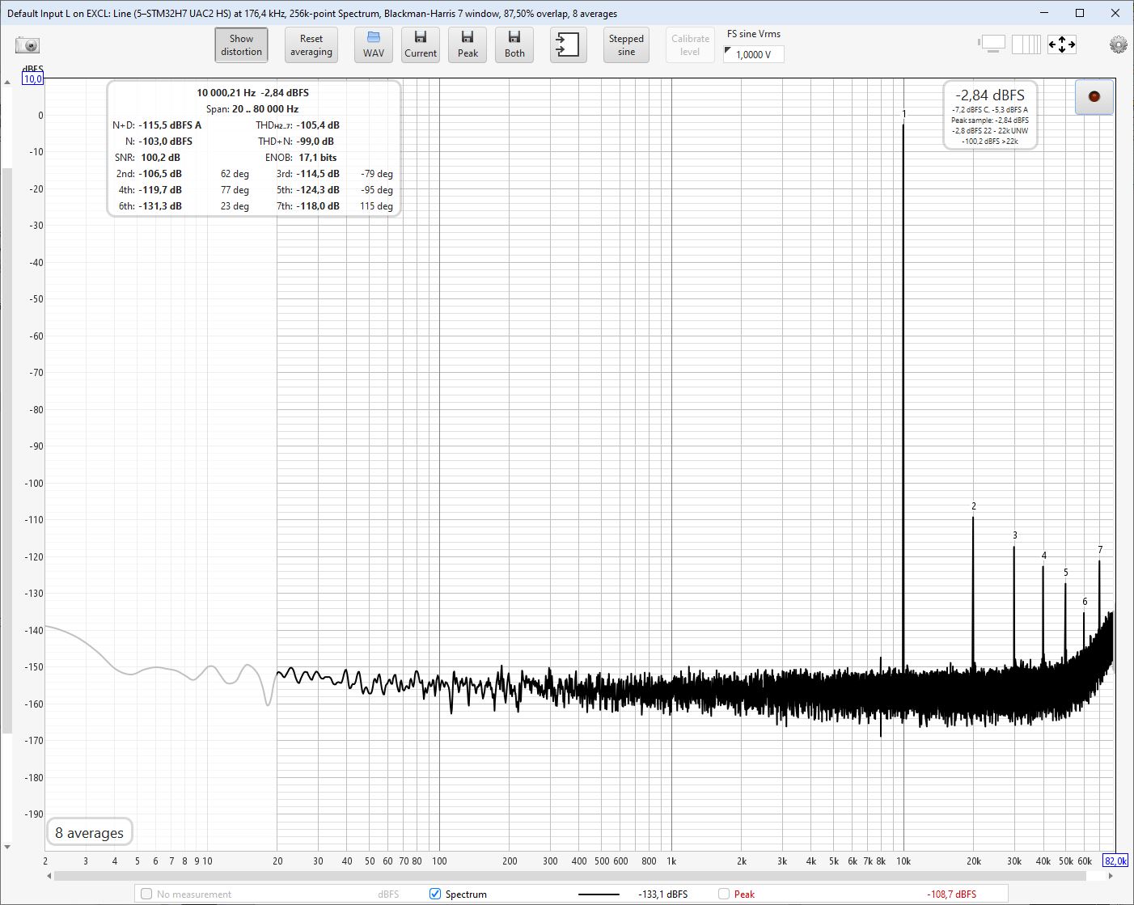Click the 10,0 dBFS axis top limit box
This screenshot has height=905, width=1134.
(33, 79)
